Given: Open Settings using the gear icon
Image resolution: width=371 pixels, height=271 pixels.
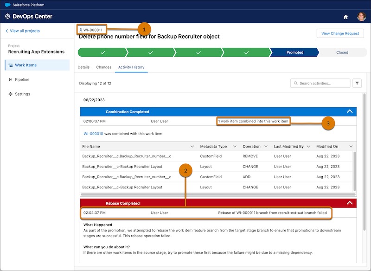Looking at the screenshot, I should coord(10,94).
